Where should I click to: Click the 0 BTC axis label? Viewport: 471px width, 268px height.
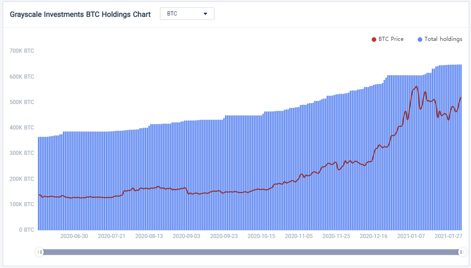pyautogui.click(x=26, y=230)
